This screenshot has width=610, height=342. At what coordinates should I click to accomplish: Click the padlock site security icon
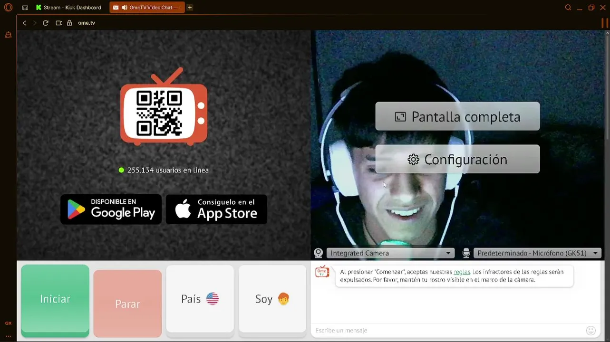(69, 23)
